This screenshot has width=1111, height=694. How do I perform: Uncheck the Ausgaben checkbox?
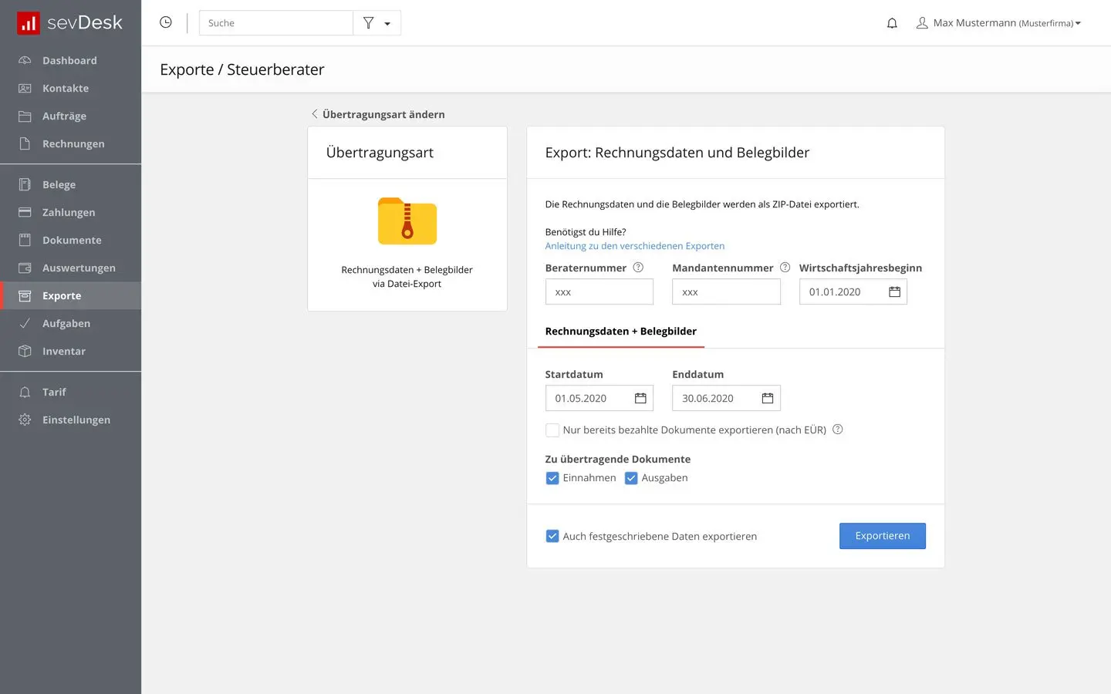coord(631,478)
